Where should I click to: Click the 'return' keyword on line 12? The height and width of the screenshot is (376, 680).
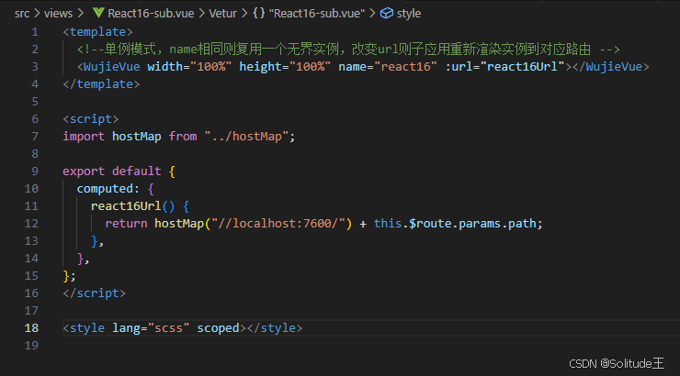[x=126, y=224]
